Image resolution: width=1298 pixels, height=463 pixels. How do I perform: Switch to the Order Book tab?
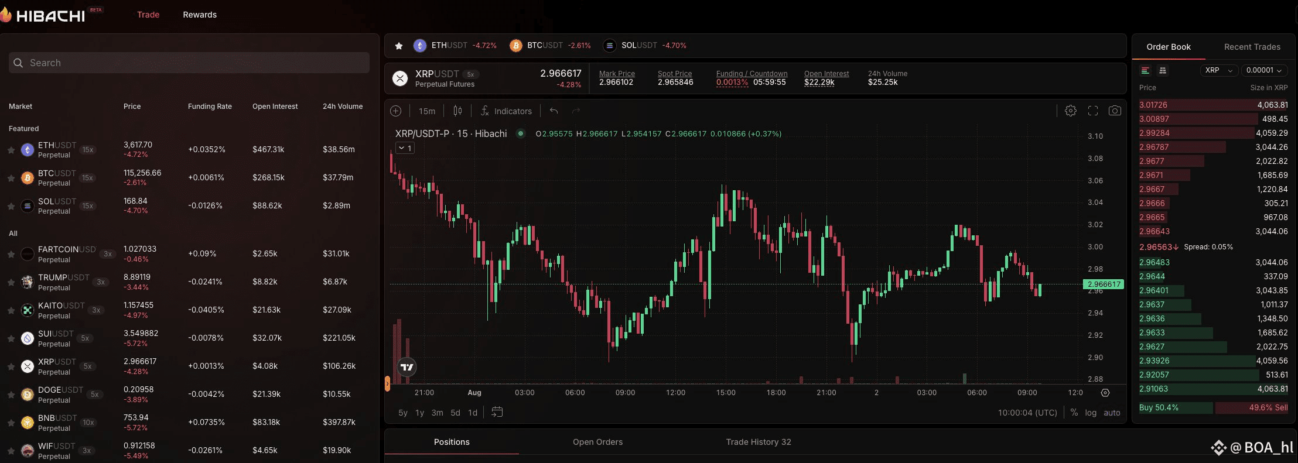[x=1169, y=47]
